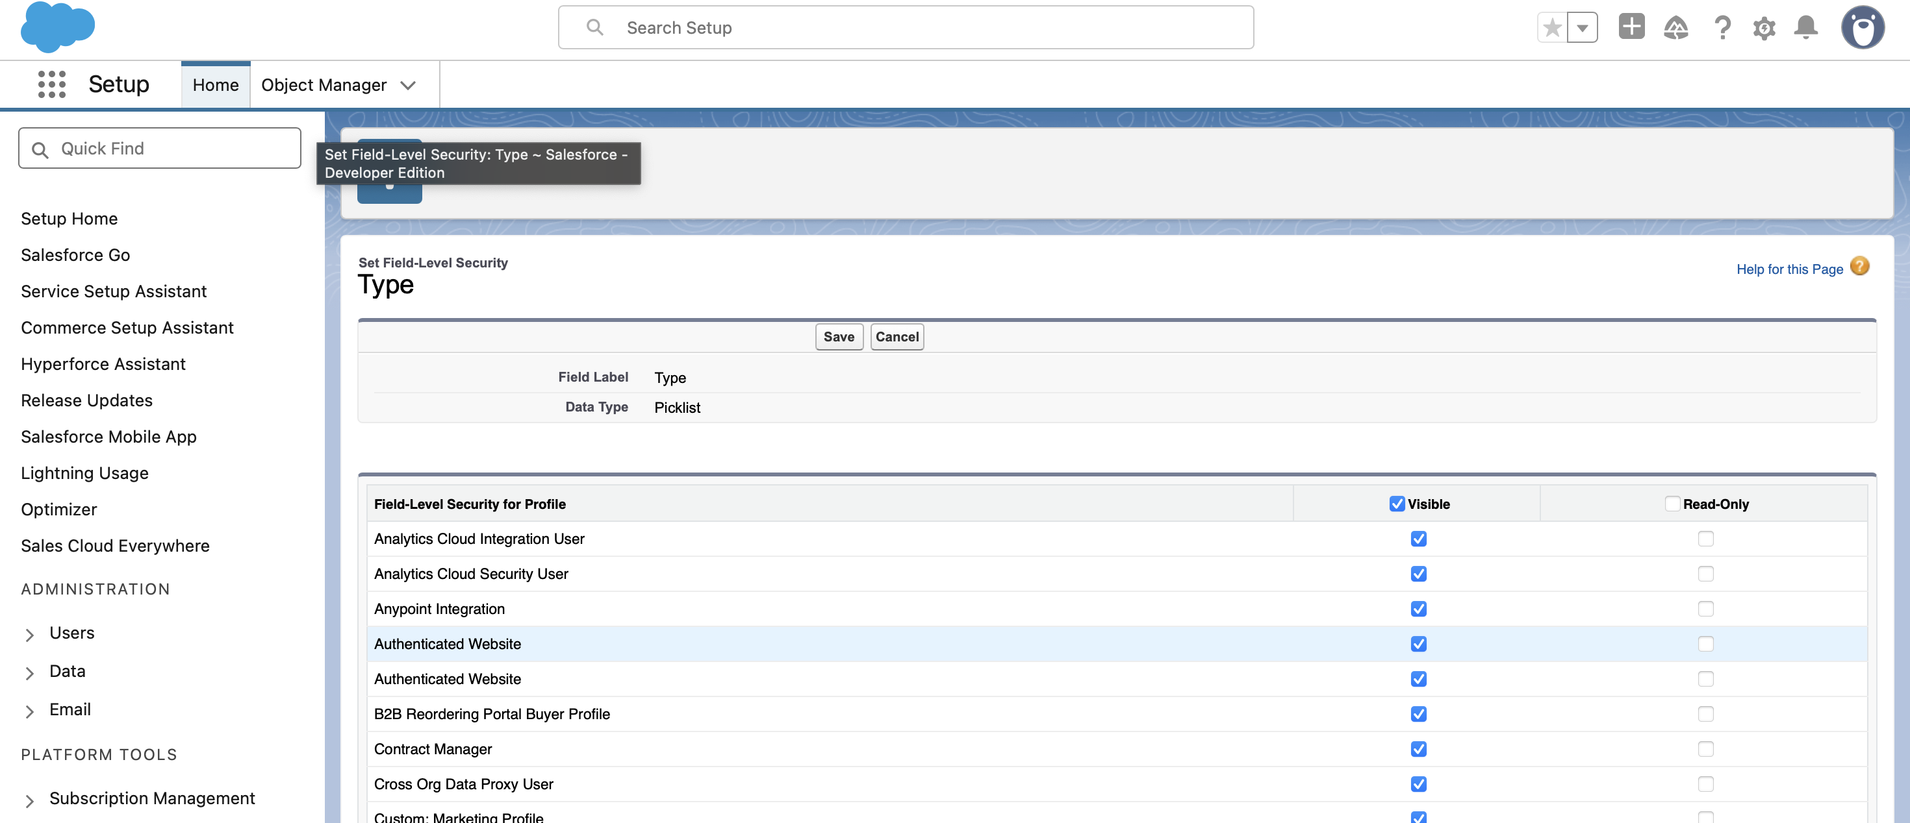Click the Save button
1910x823 pixels.
pos(839,336)
